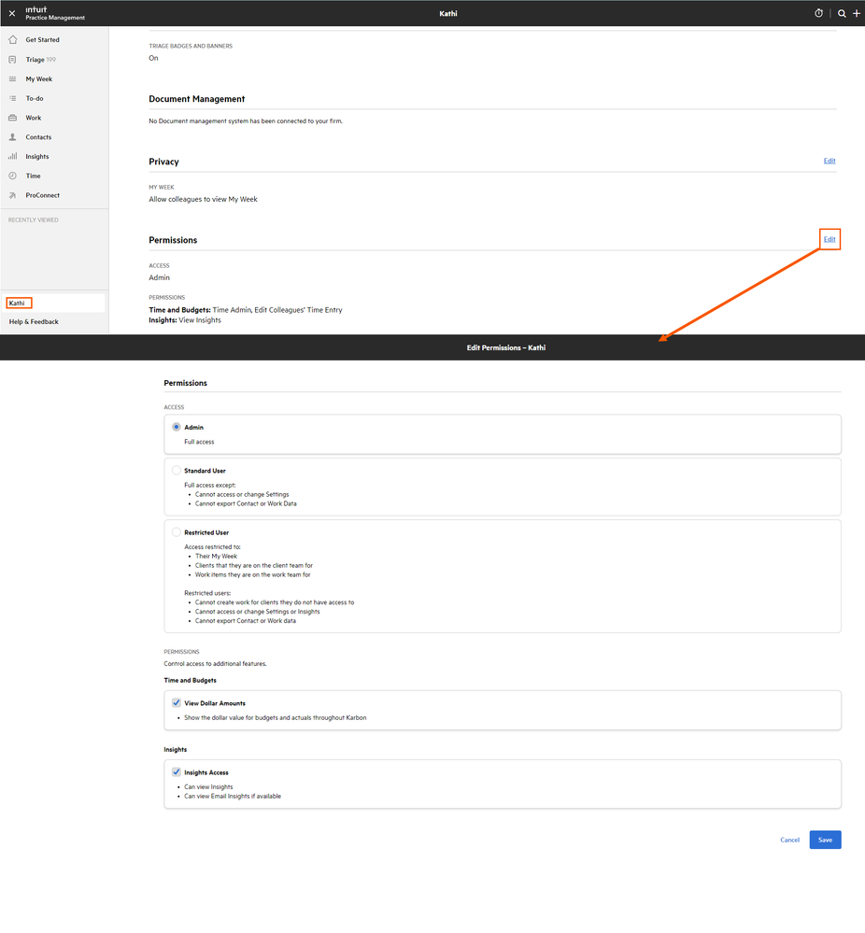The image size is (865, 933).
Task: Open the To-do list icon
Action: (x=12, y=98)
